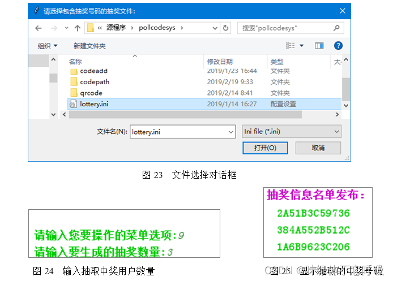Click the file list vertical scrollbar thumb
This screenshot has width=393, height=281.
tap(346, 89)
